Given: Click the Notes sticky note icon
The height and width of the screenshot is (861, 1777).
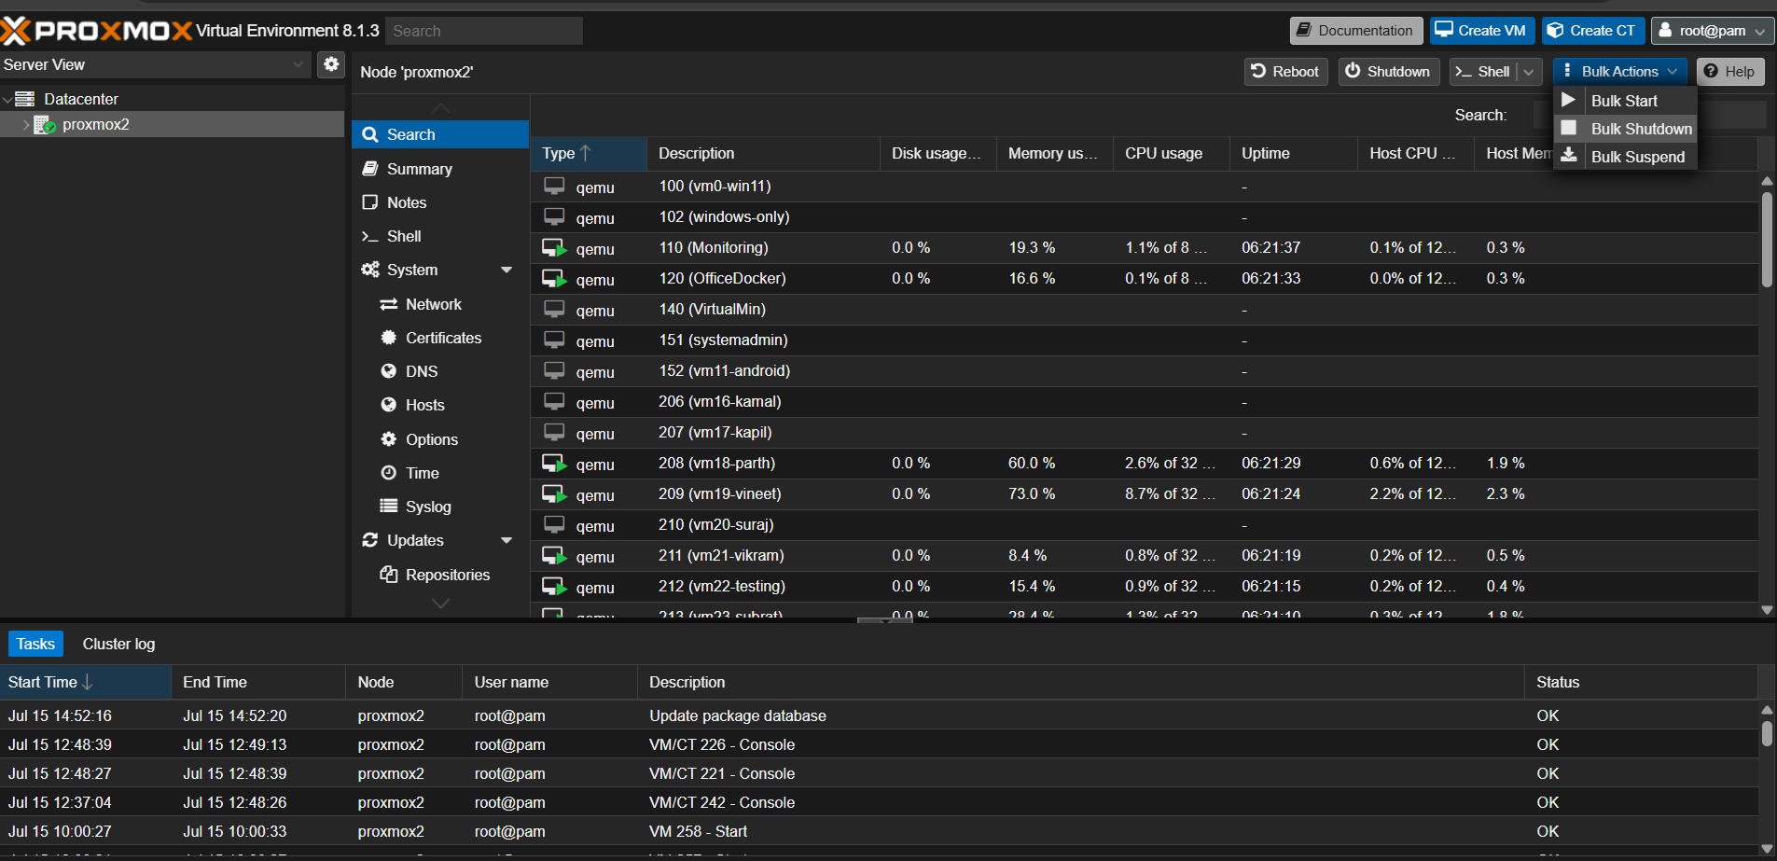Looking at the screenshot, I should click(x=370, y=202).
